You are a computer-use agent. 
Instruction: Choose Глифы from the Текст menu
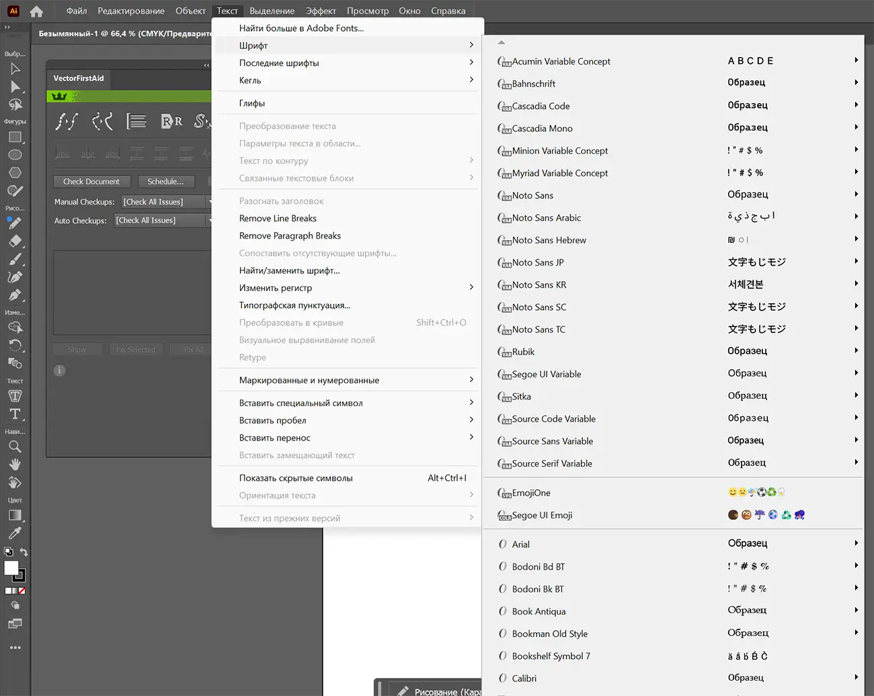click(252, 103)
